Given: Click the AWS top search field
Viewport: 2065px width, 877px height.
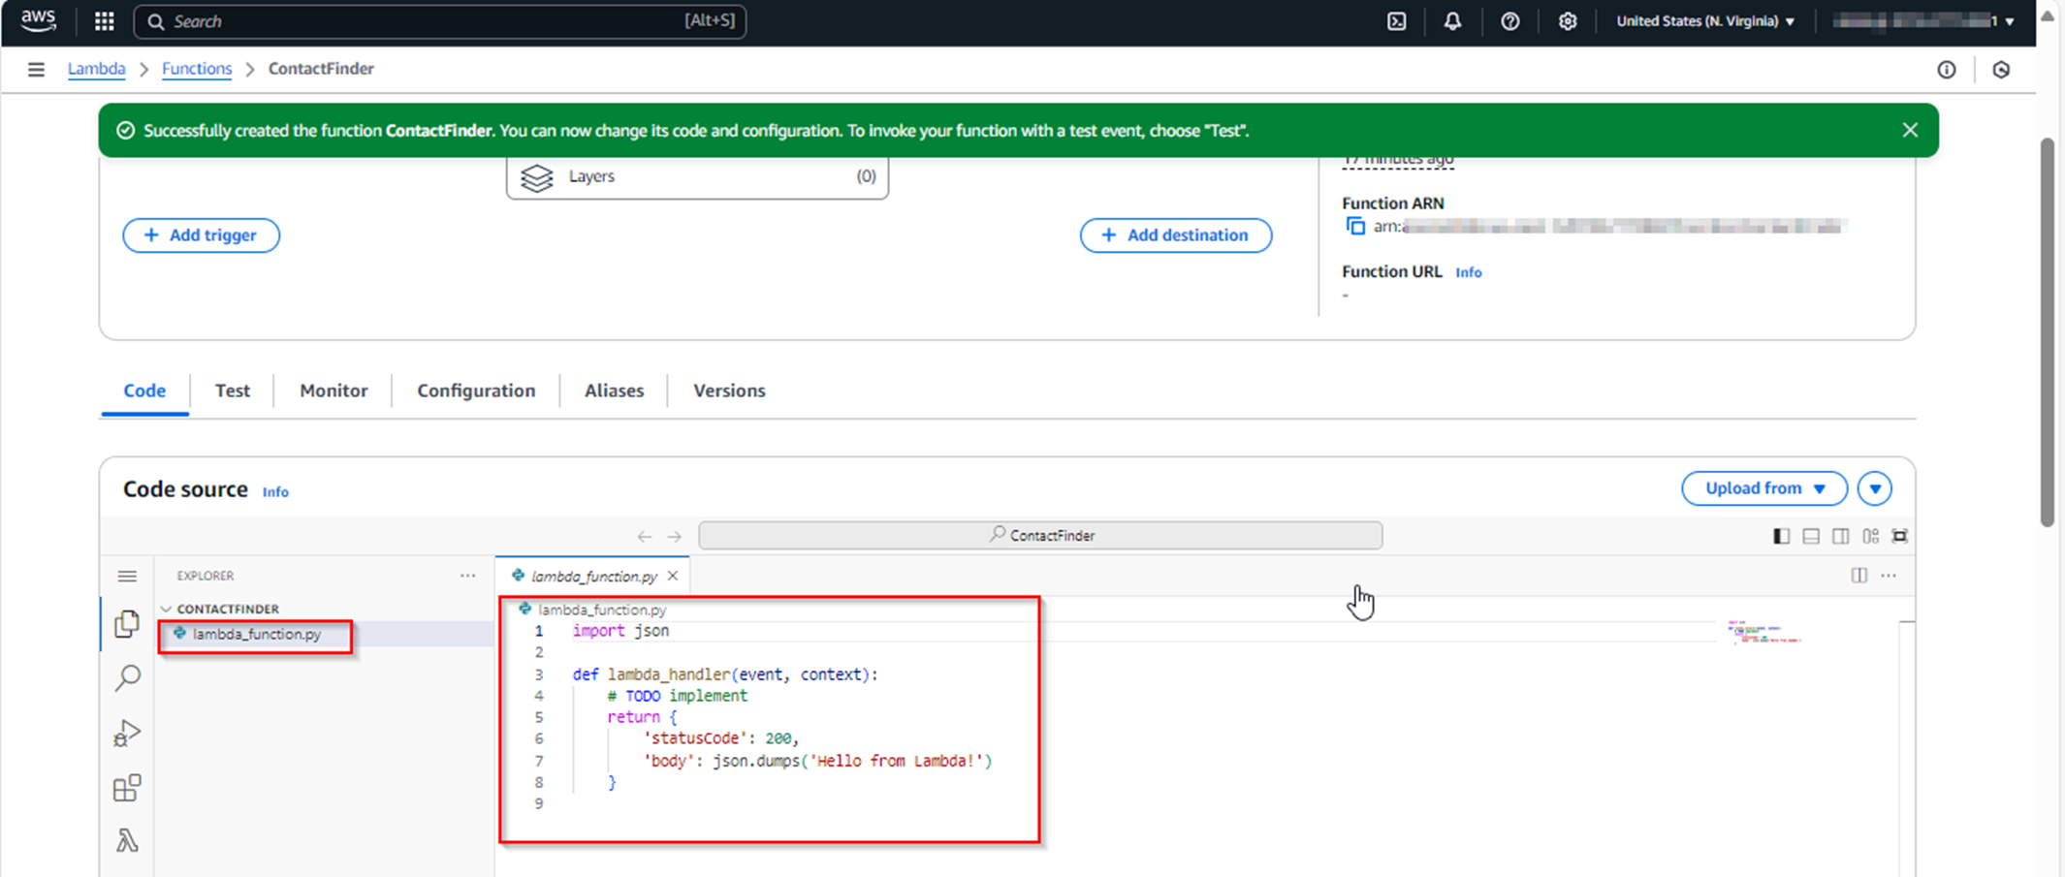Looking at the screenshot, I should 427,21.
